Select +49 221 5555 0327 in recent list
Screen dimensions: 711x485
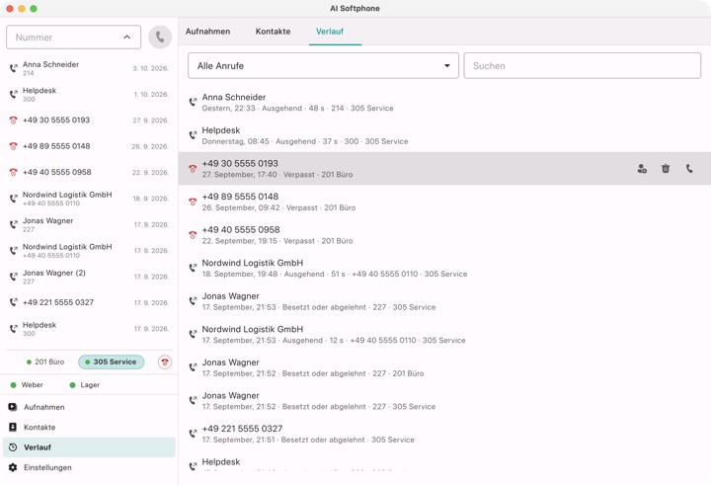tap(89, 302)
